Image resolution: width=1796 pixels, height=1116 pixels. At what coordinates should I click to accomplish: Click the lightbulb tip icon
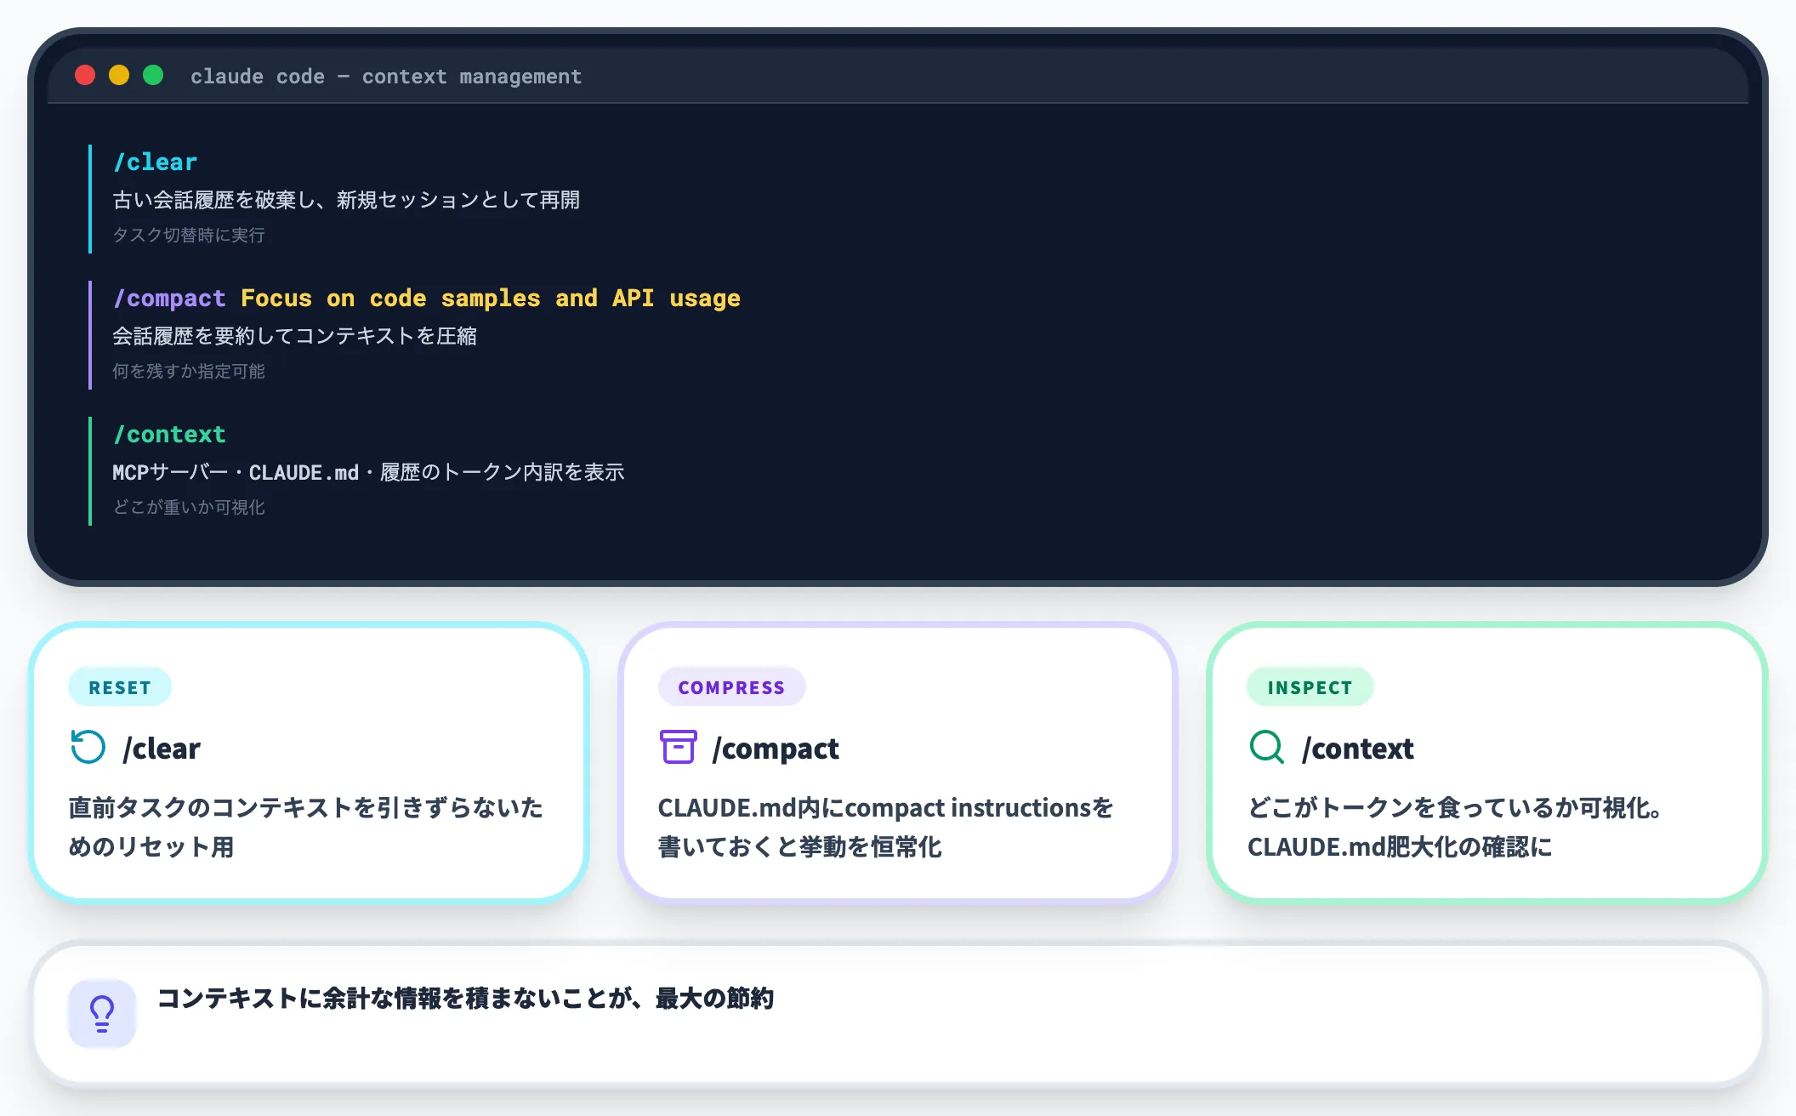pos(102,1013)
